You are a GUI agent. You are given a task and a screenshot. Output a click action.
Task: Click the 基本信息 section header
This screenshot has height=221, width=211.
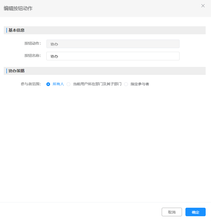(17, 30)
